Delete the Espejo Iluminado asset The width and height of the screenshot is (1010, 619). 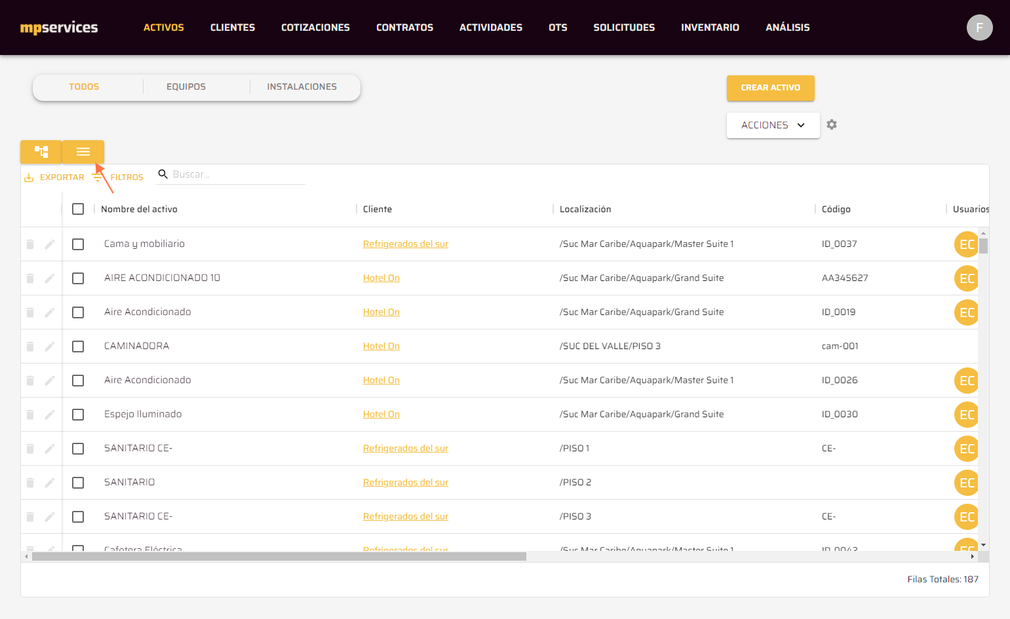coord(30,415)
